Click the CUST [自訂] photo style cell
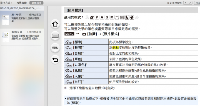Image resolution: width=200 pixels, height=106 pixels. pyautogui.click(x=86, y=82)
